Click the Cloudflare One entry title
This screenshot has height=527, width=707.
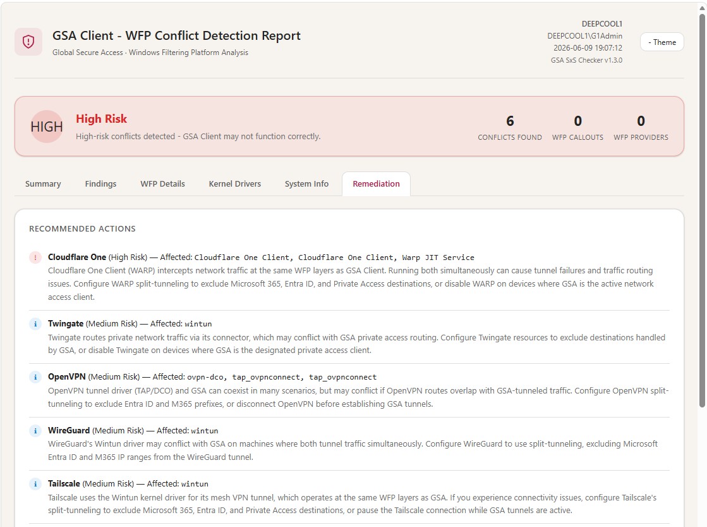click(x=77, y=257)
